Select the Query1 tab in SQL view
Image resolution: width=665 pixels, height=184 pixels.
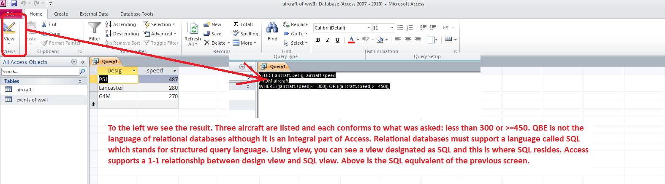click(273, 67)
